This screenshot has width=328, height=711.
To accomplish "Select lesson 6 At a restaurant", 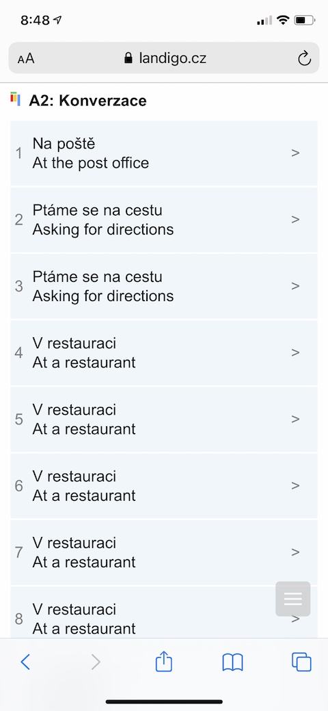I will [164, 486].
